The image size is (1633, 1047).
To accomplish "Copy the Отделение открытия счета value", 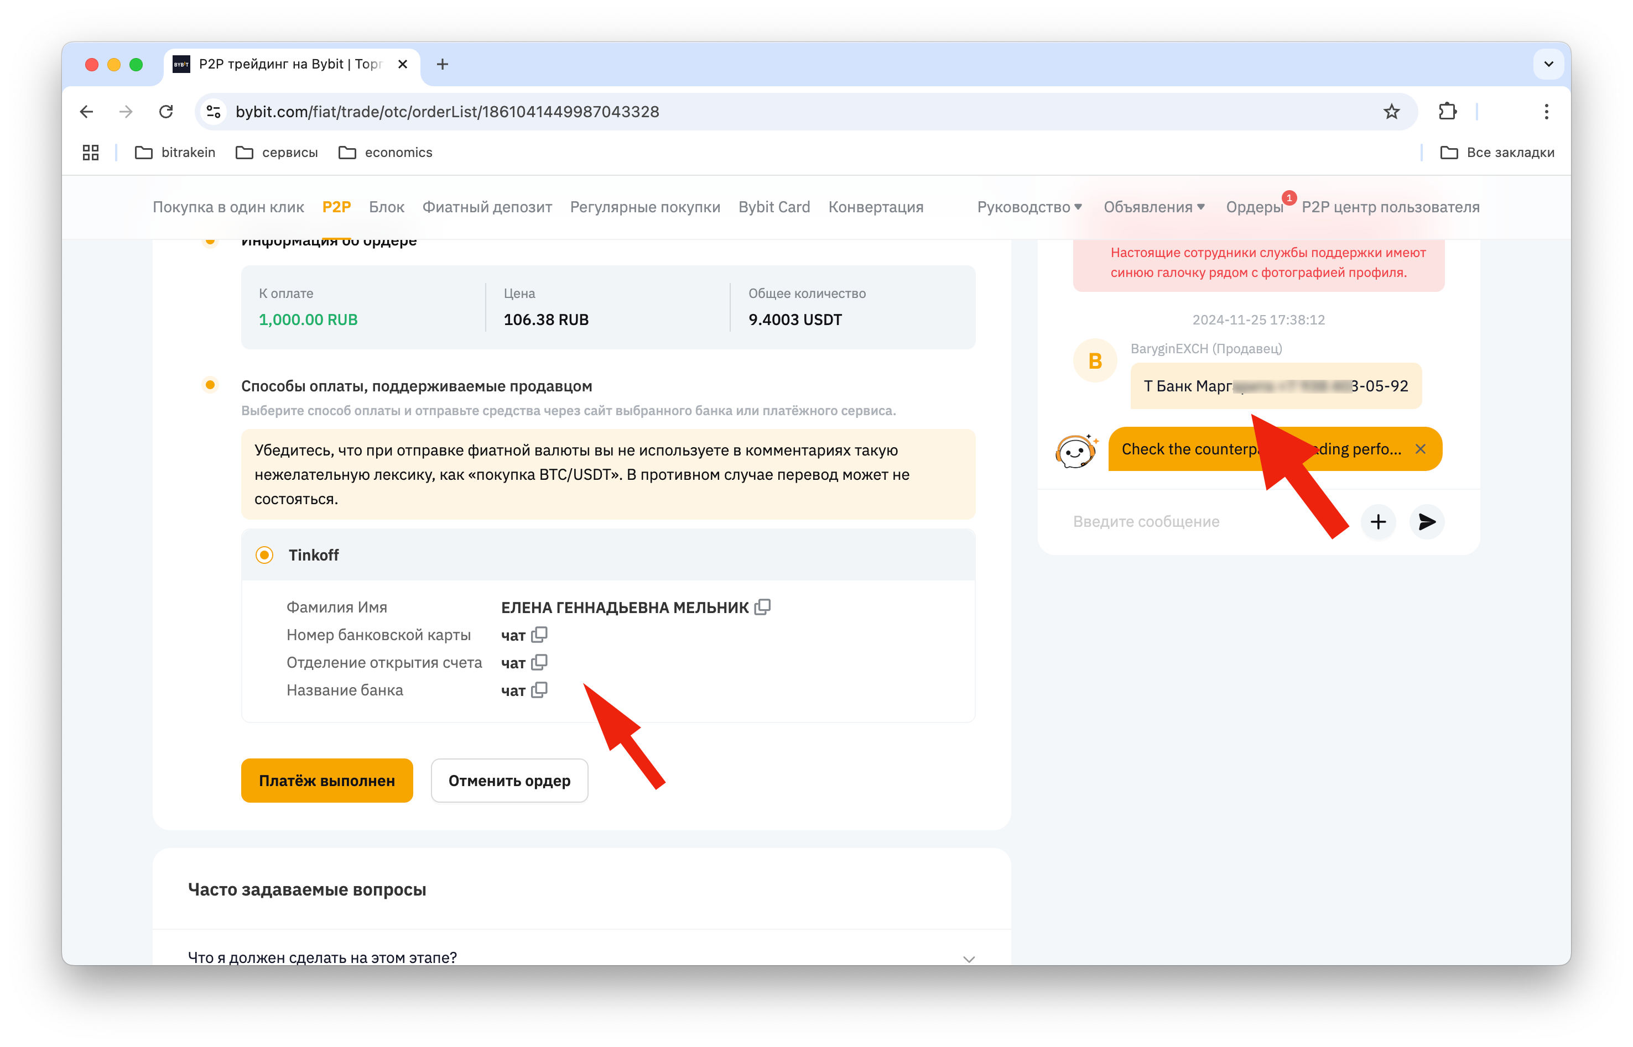I will pos(539,662).
